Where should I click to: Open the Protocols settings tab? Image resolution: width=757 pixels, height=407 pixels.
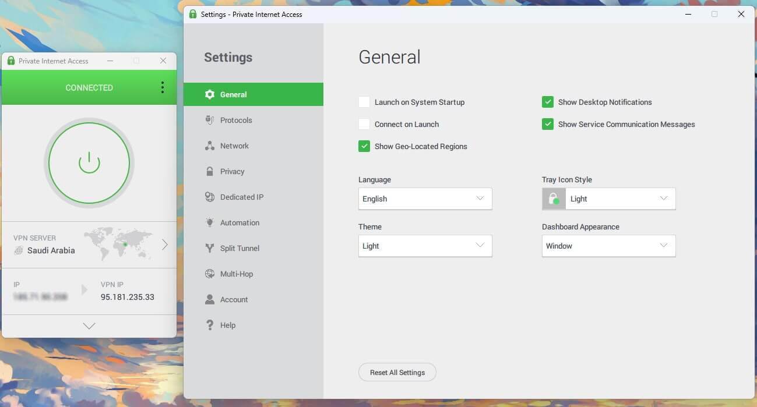point(253,120)
